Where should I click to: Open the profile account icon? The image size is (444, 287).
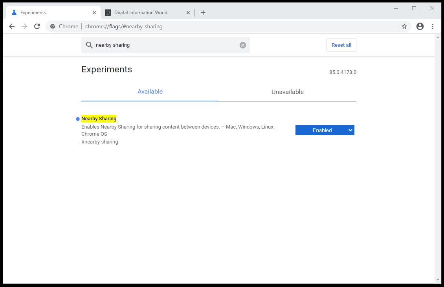tap(420, 26)
